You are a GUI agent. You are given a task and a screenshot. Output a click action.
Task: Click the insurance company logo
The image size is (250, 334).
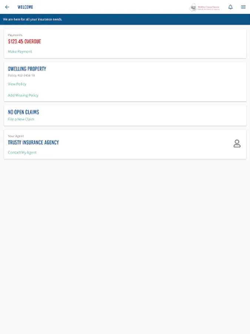pos(204,7)
